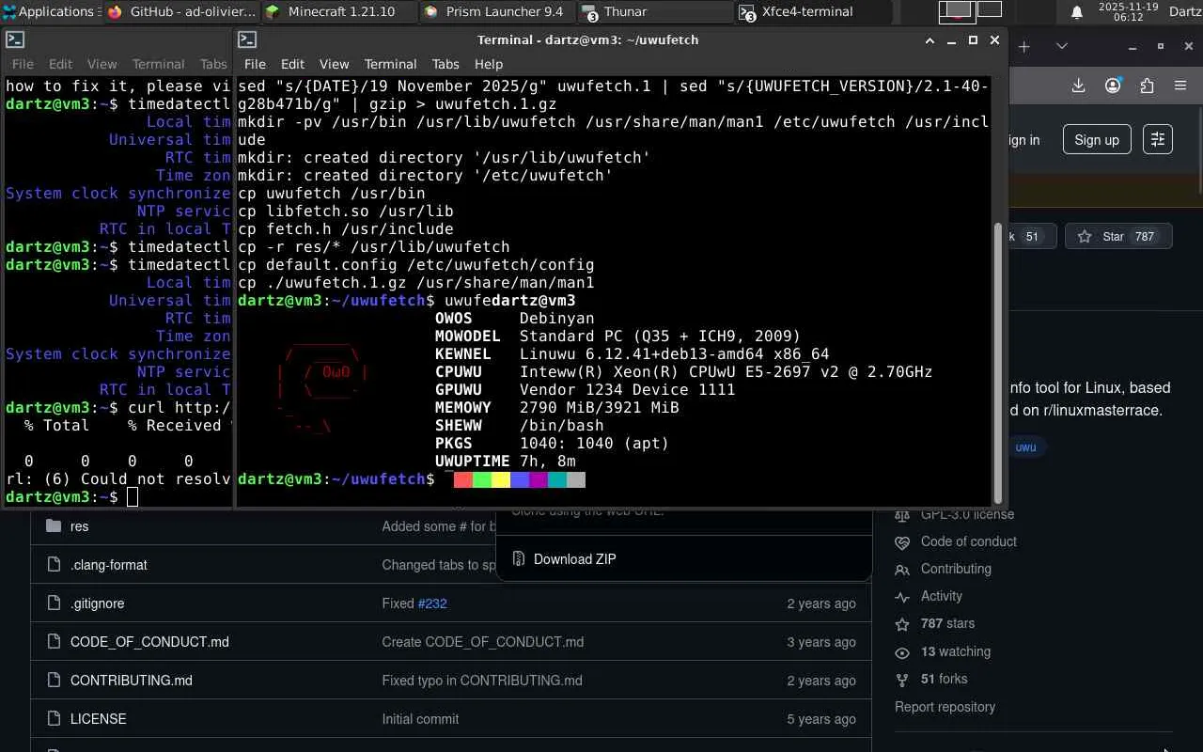Switch to the second workspace in the switcher

point(990,10)
